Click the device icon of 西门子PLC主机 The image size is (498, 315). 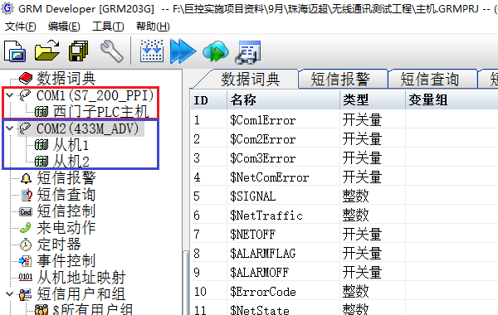pyautogui.click(x=41, y=112)
